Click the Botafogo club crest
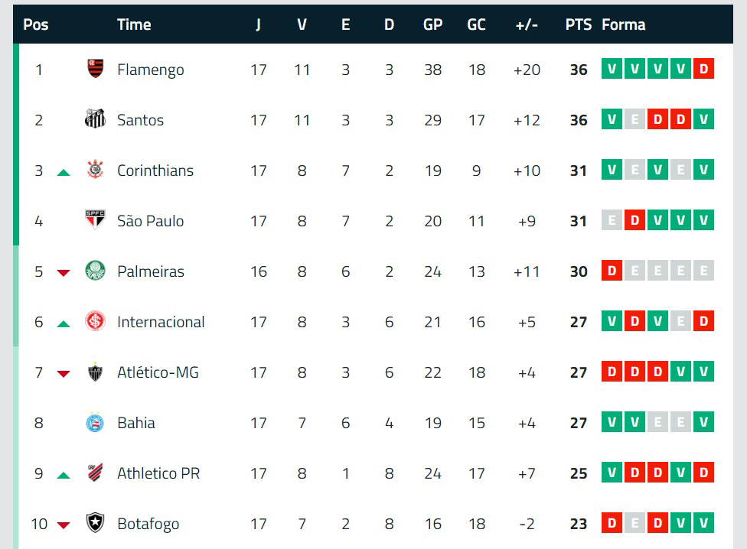Image resolution: width=747 pixels, height=549 pixels. tap(95, 523)
